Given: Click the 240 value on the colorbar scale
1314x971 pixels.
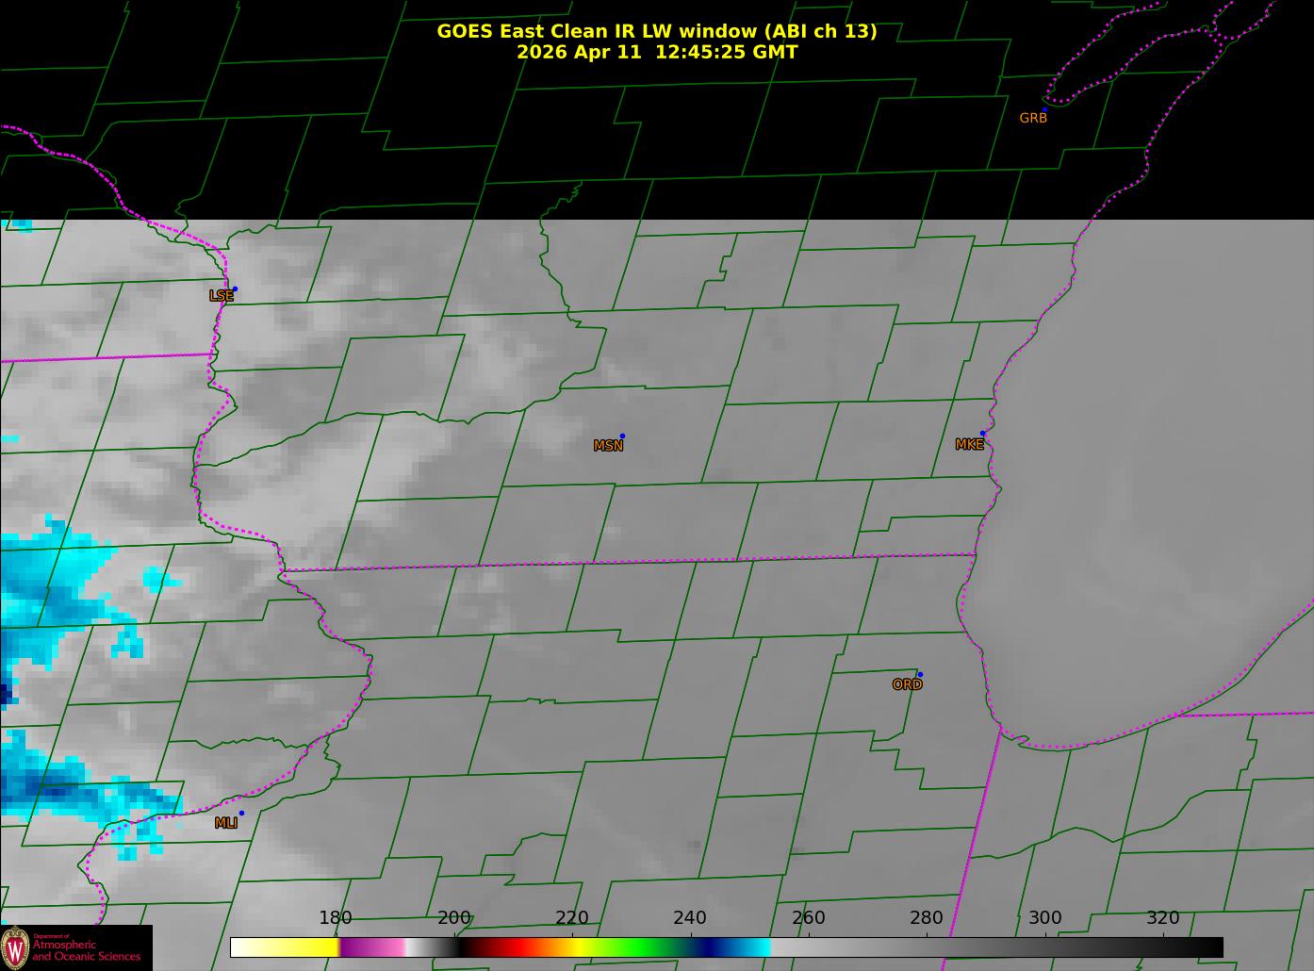Looking at the screenshot, I should [x=690, y=917].
